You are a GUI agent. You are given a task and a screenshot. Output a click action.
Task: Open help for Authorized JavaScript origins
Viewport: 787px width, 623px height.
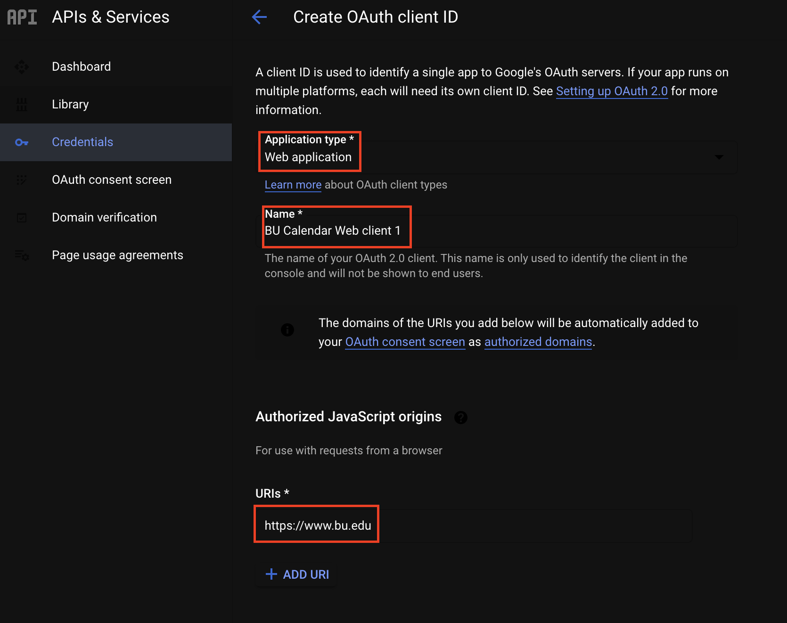coord(460,418)
